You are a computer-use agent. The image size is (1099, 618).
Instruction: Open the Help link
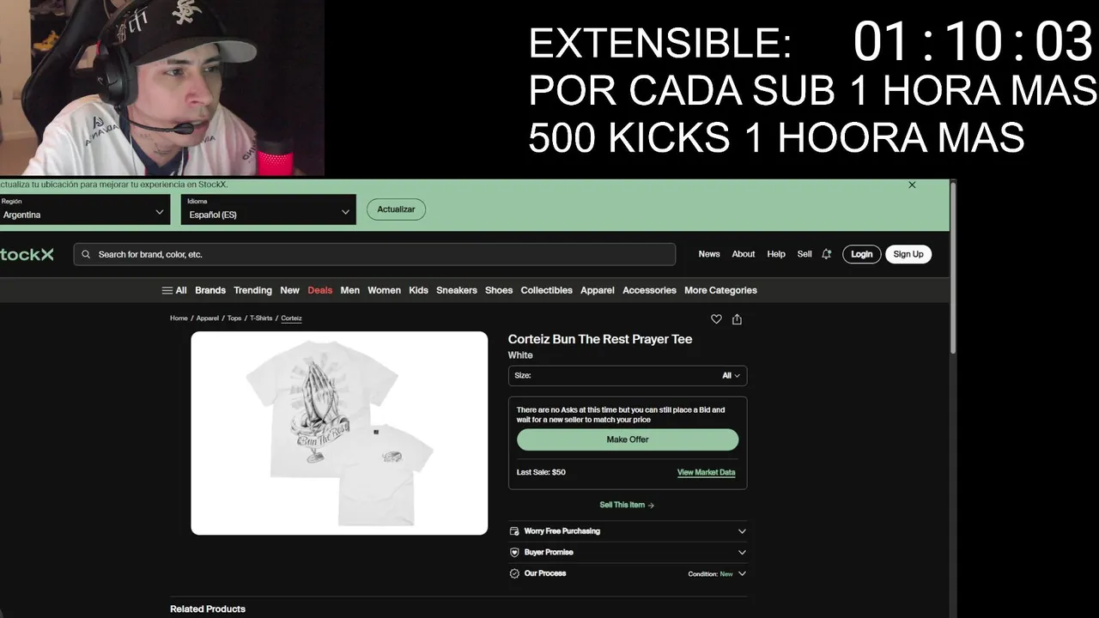[776, 254]
